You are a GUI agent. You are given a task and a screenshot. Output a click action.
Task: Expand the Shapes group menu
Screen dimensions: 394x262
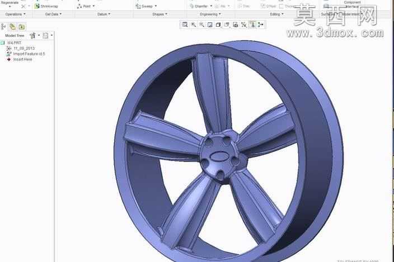160,15
